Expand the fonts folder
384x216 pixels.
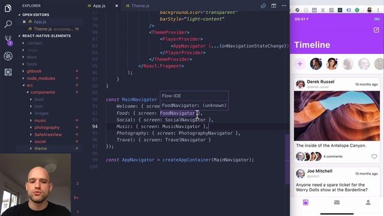[32, 64]
